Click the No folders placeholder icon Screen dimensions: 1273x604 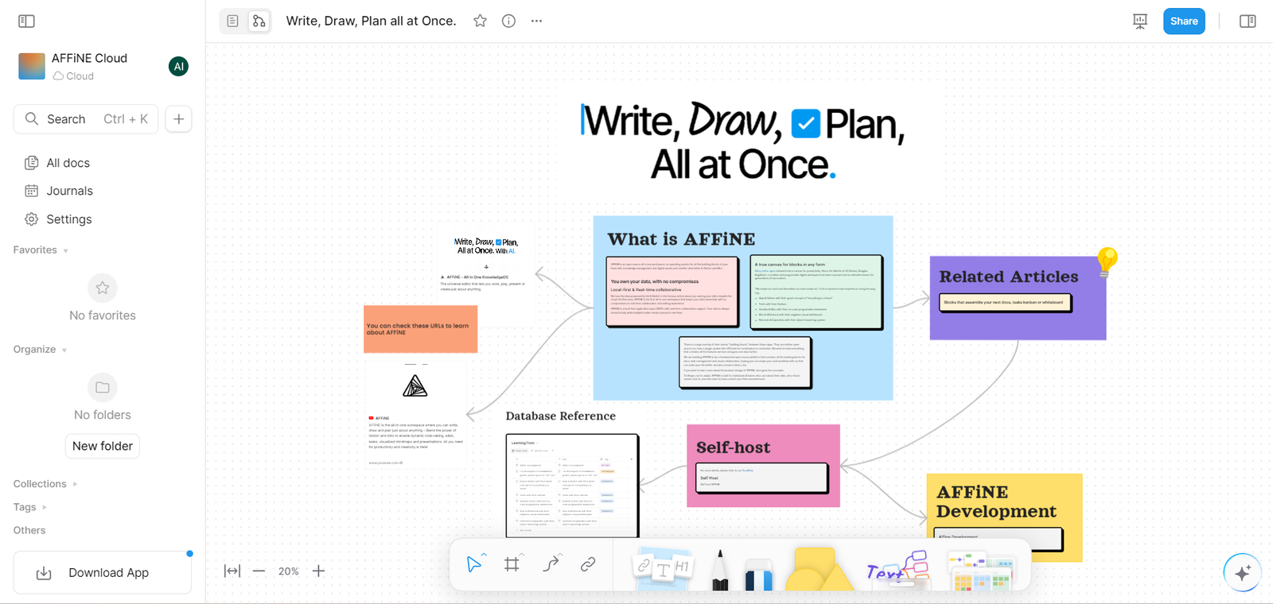(x=103, y=388)
